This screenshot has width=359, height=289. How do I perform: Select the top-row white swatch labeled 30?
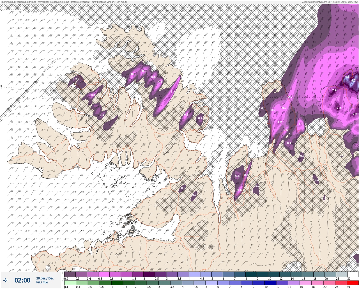pyautogui.click(x=353, y=274)
